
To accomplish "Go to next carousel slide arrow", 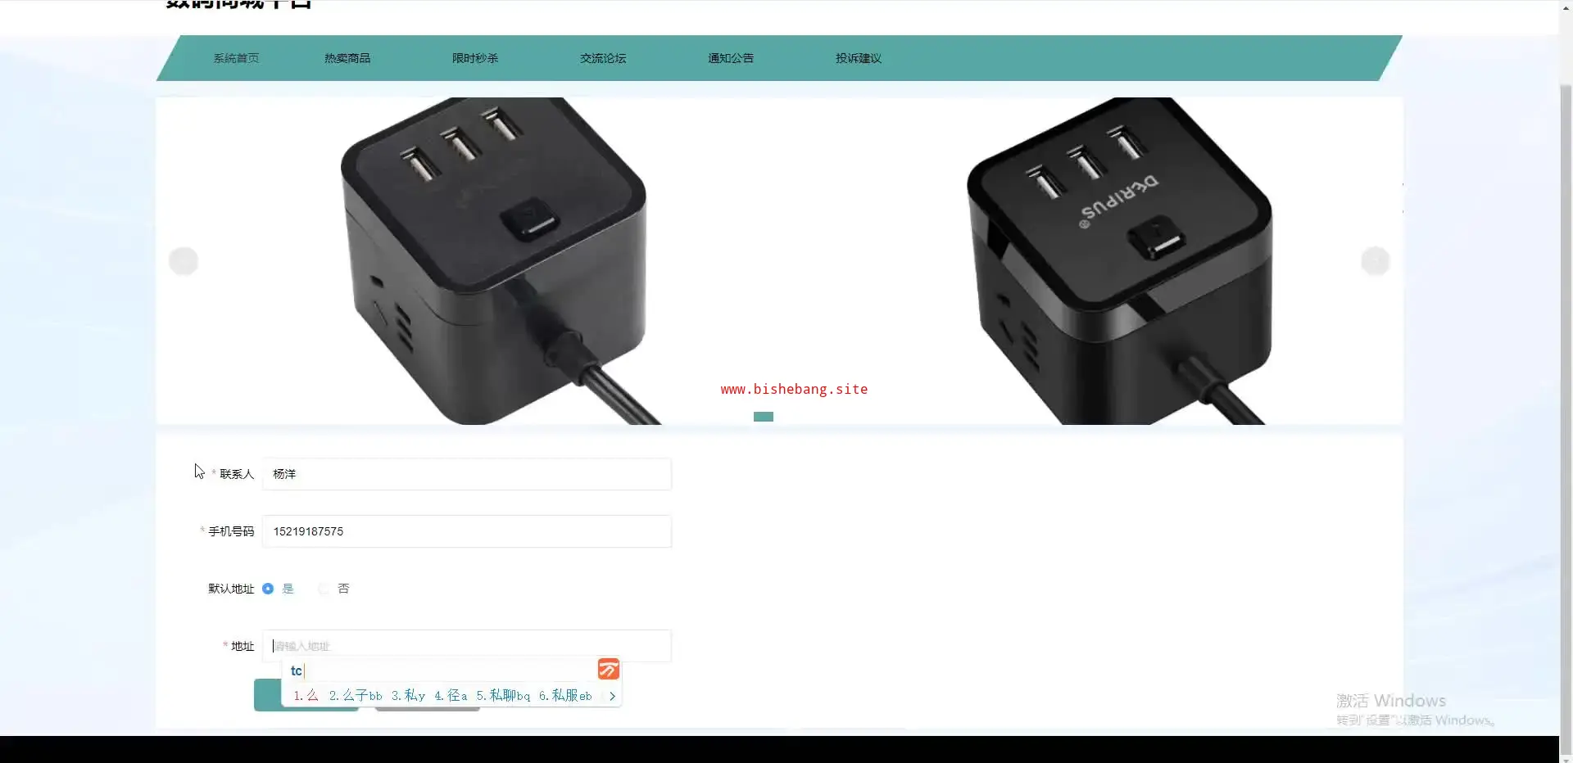I will pyautogui.click(x=1376, y=261).
